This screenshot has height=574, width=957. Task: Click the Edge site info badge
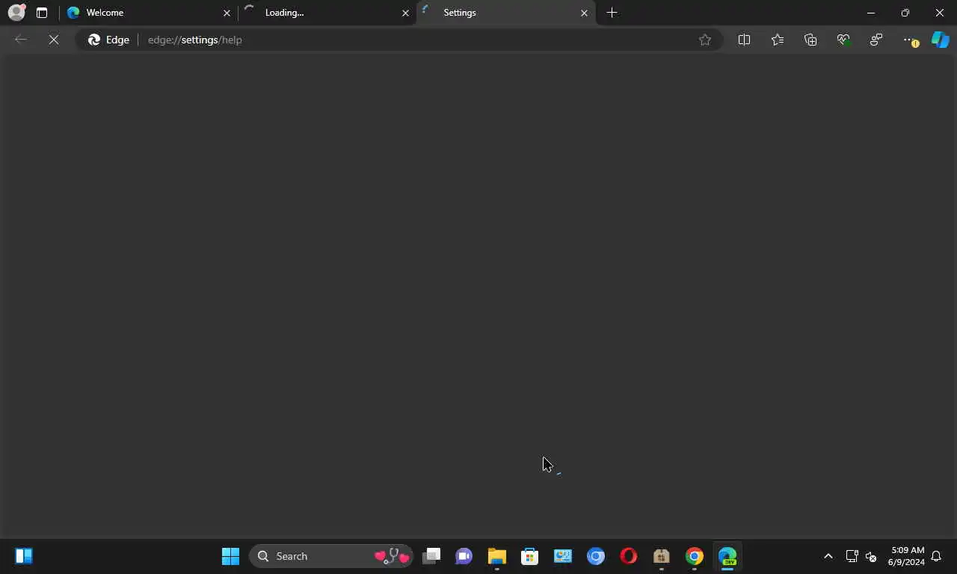tap(109, 40)
